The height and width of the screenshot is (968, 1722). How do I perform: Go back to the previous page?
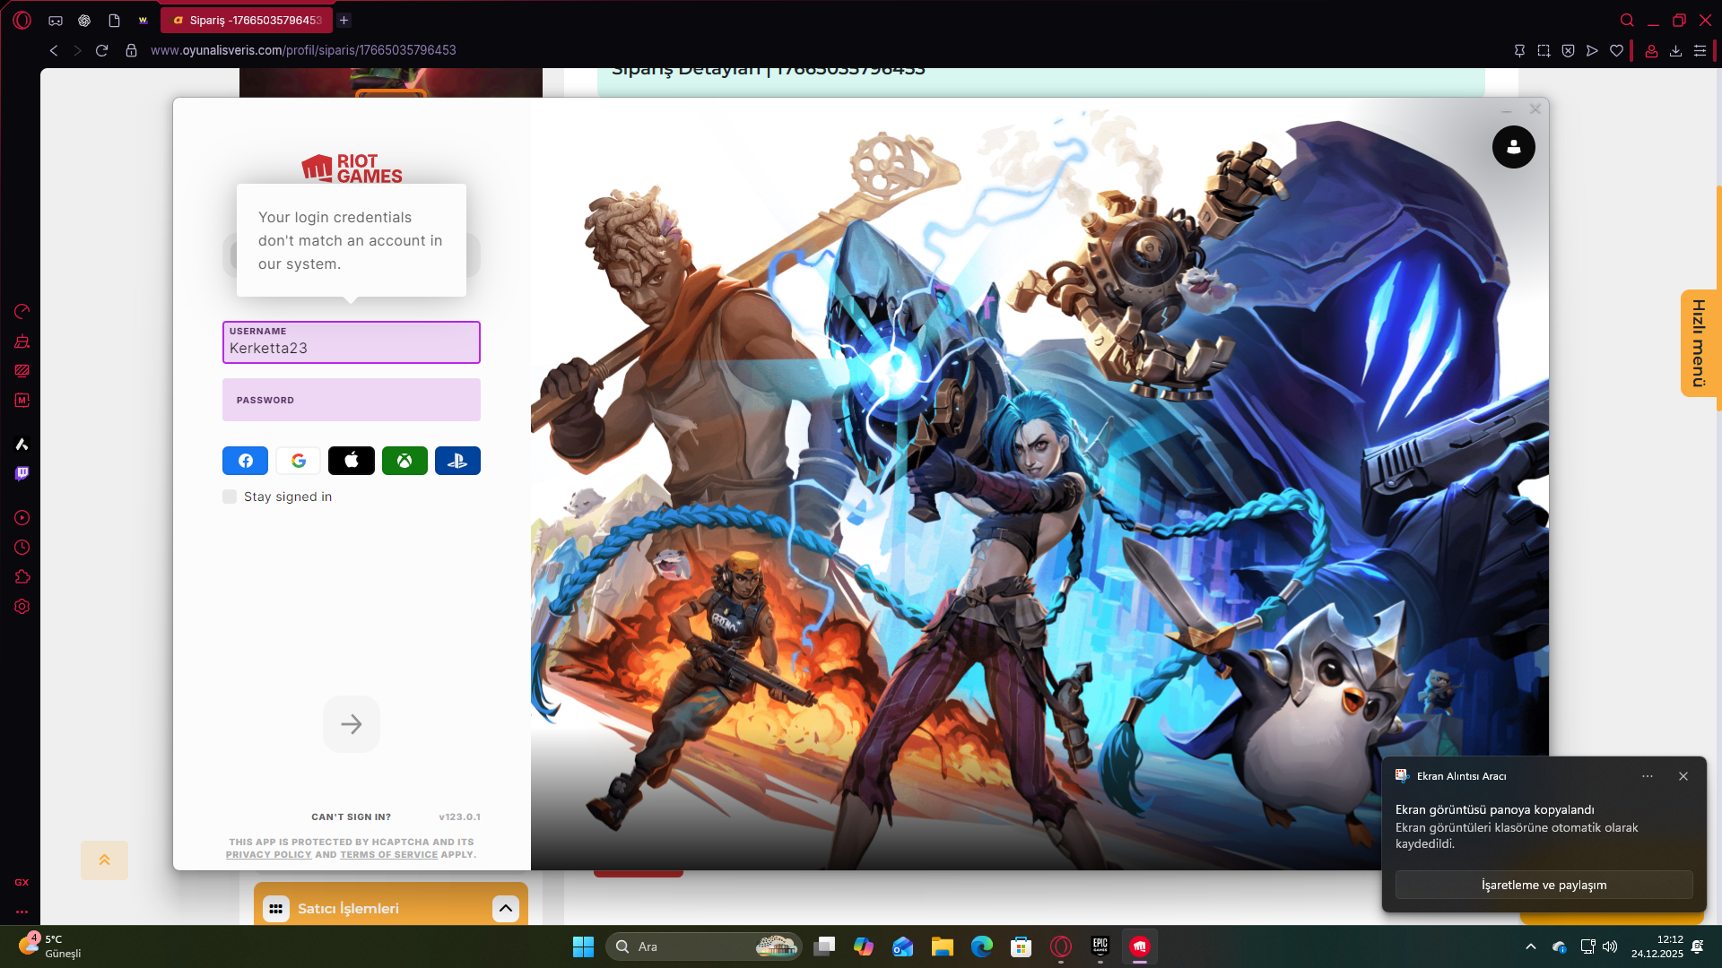pyautogui.click(x=54, y=50)
